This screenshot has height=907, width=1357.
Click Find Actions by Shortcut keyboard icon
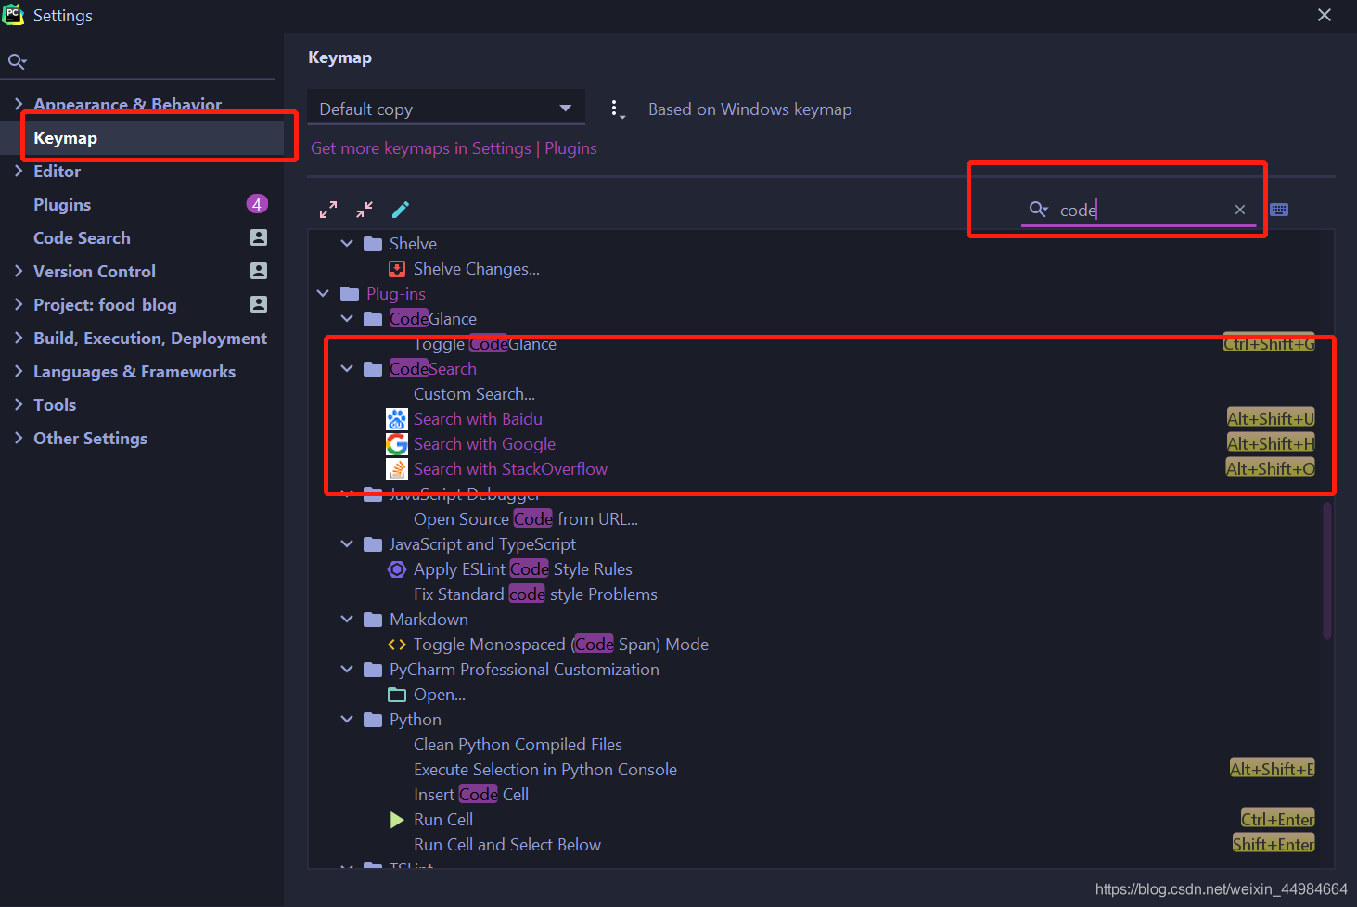click(1279, 210)
